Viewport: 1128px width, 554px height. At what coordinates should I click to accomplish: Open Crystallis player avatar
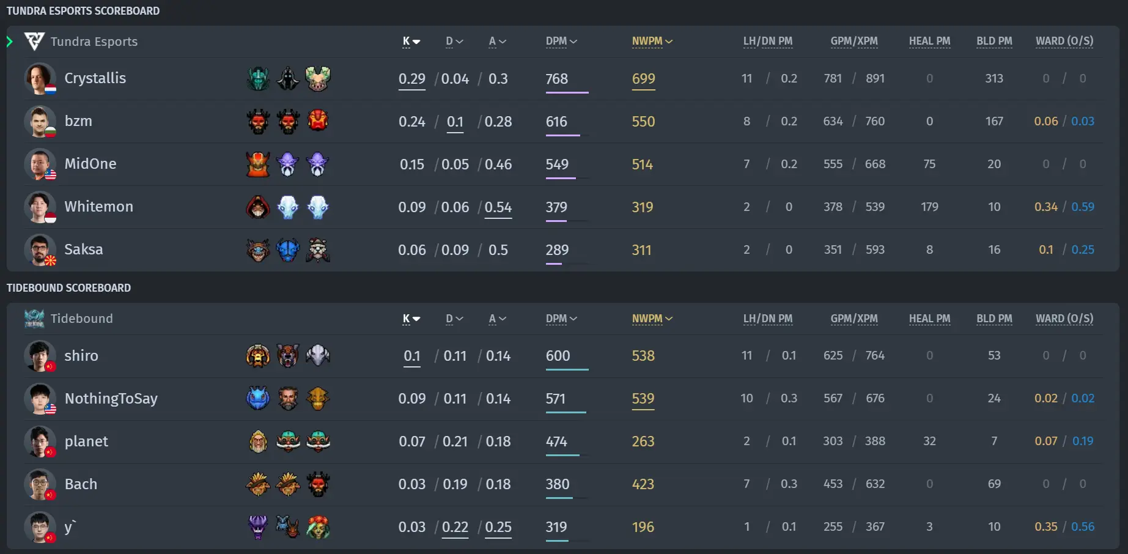tap(40, 79)
